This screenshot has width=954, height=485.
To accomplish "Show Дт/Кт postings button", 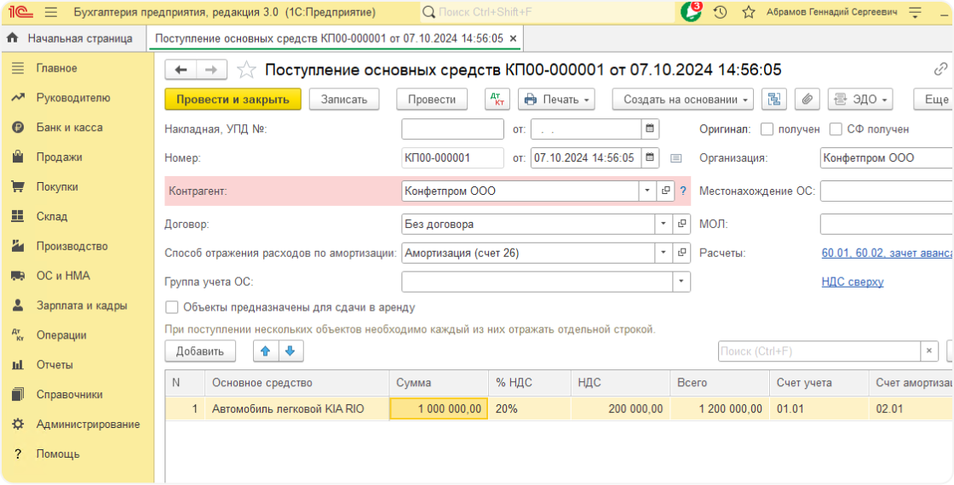I will (x=497, y=99).
